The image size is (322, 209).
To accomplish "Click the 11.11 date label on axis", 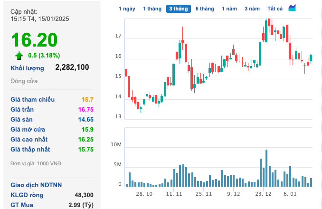I will pos(174,194).
